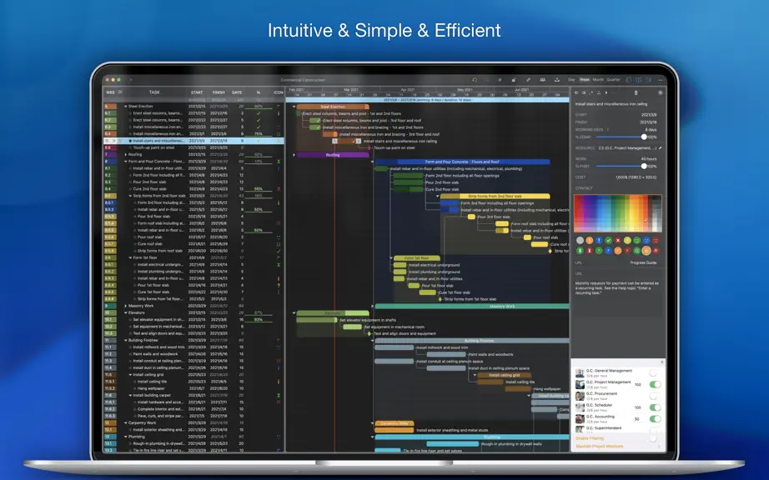The image size is (769, 480).
Task: Collapse Form and Pour Concrete group in task list
Action: 126,161
